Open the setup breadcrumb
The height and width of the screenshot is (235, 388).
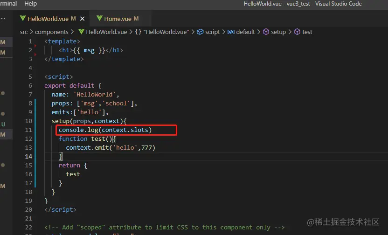point(278,32)
